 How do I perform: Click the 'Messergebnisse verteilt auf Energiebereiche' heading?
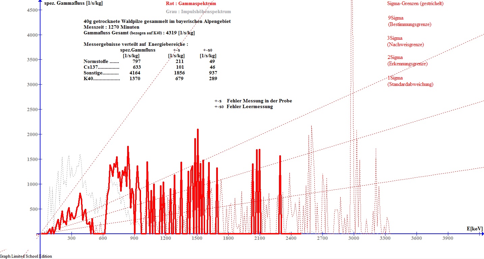[x=136, y=44]
